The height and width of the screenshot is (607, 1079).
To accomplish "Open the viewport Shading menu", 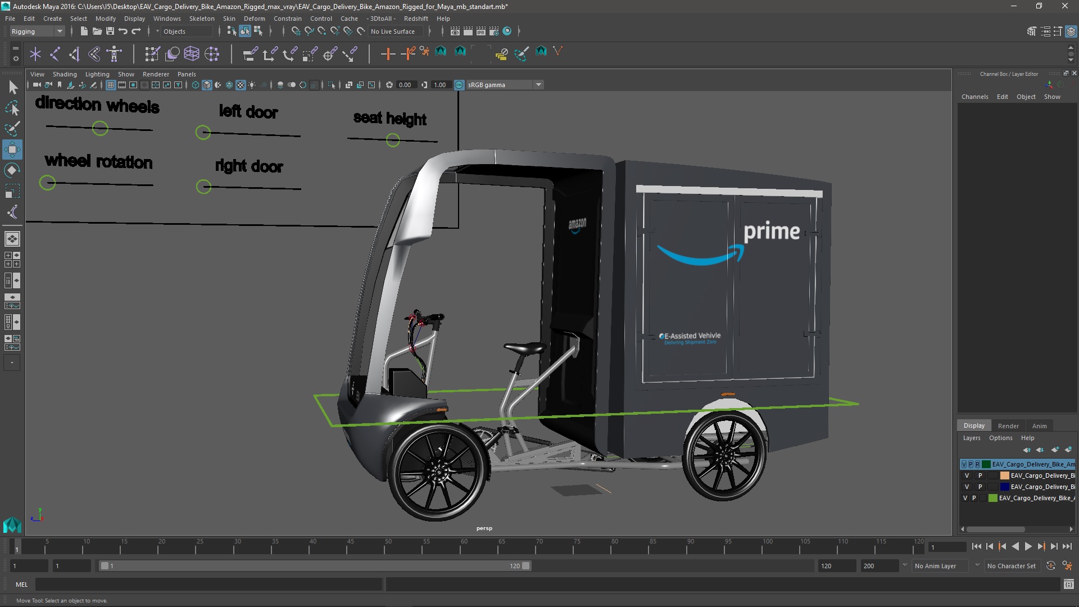I will 65,74.
